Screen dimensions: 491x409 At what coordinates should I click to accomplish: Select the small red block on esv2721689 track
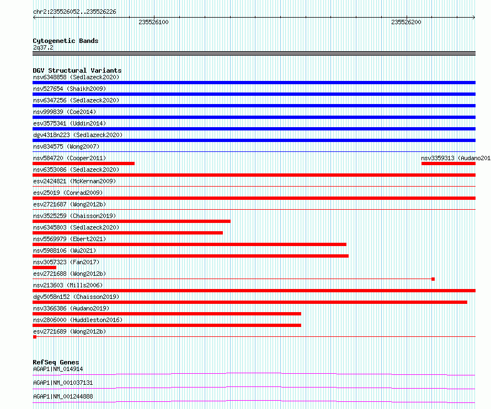pos(35,337)
